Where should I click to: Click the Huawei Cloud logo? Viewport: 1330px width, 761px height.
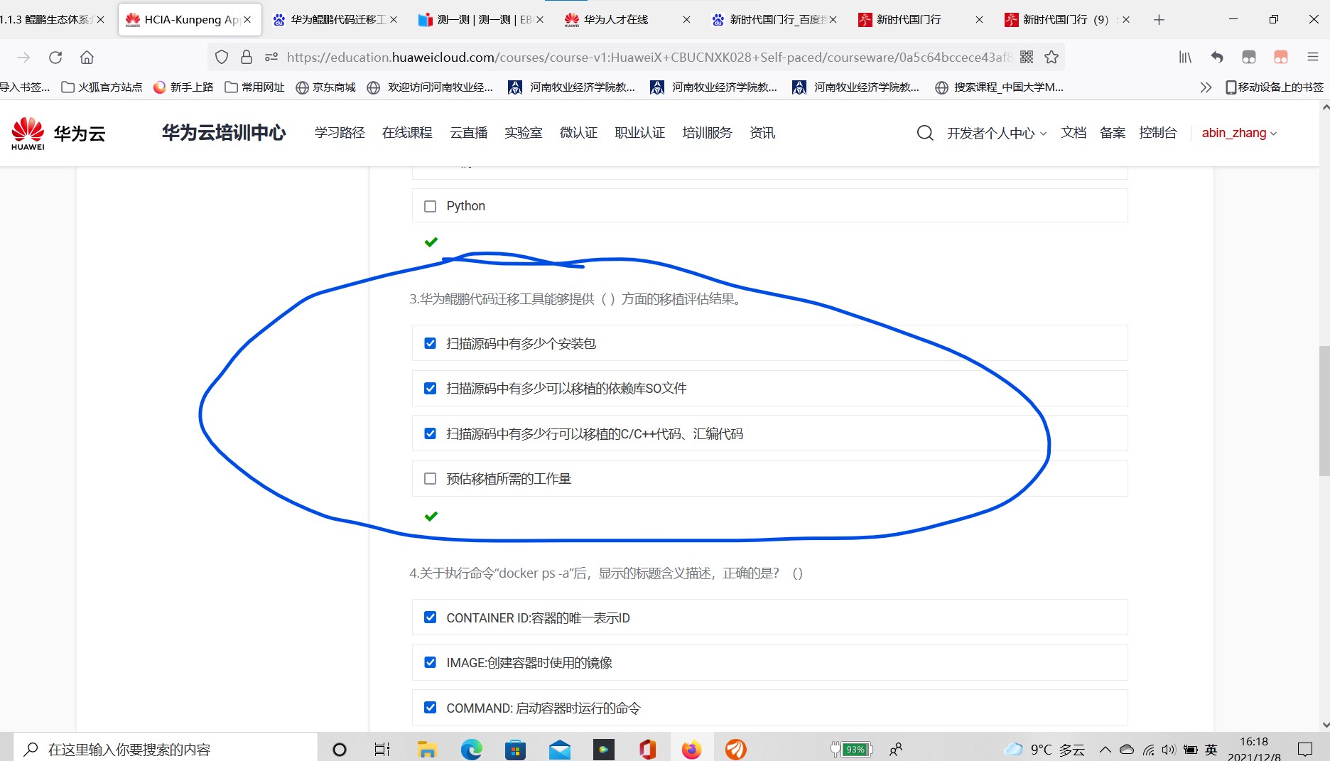(x=58, y=133)
